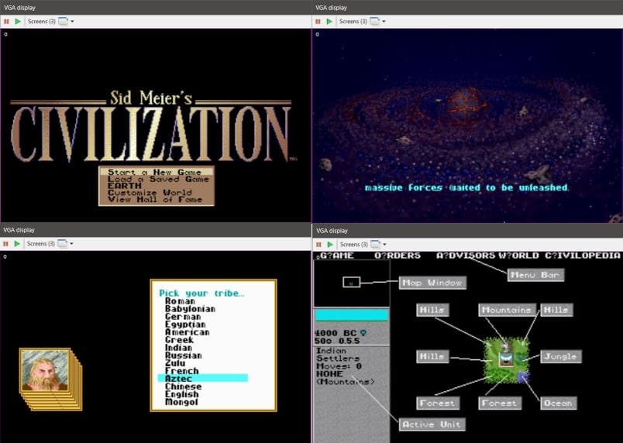Choose the Zulu tribe
623x443 pixels.
pos(175,363)
